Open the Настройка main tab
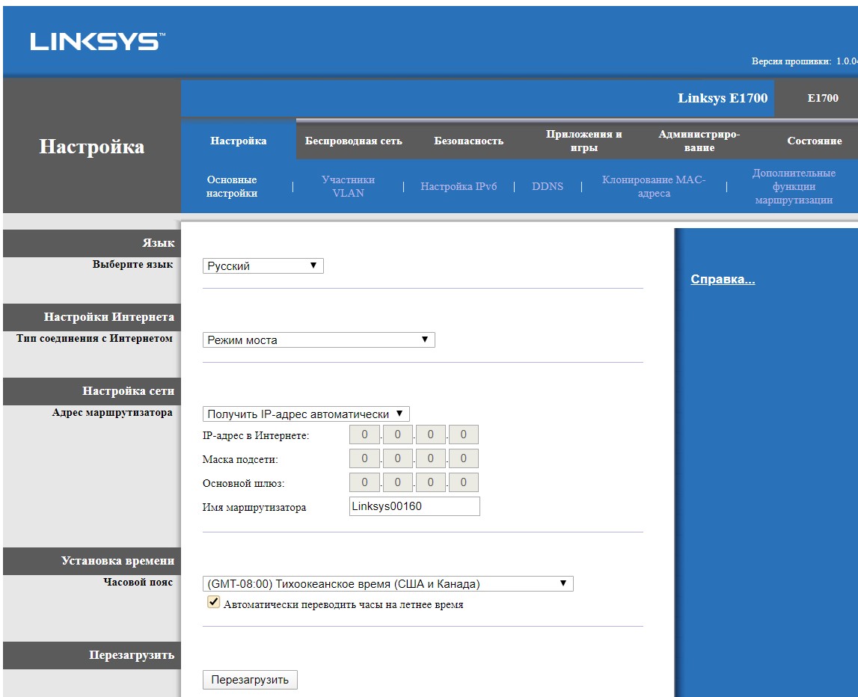 point(239,141)
